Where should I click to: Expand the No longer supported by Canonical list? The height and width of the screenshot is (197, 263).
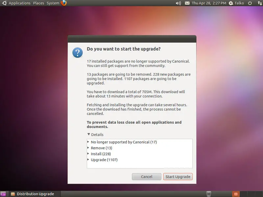pos(88,142)
